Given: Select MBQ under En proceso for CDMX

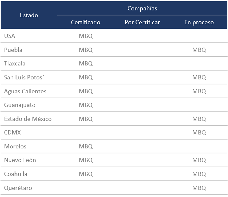Looking at the screenshot, I should [199, 133].
